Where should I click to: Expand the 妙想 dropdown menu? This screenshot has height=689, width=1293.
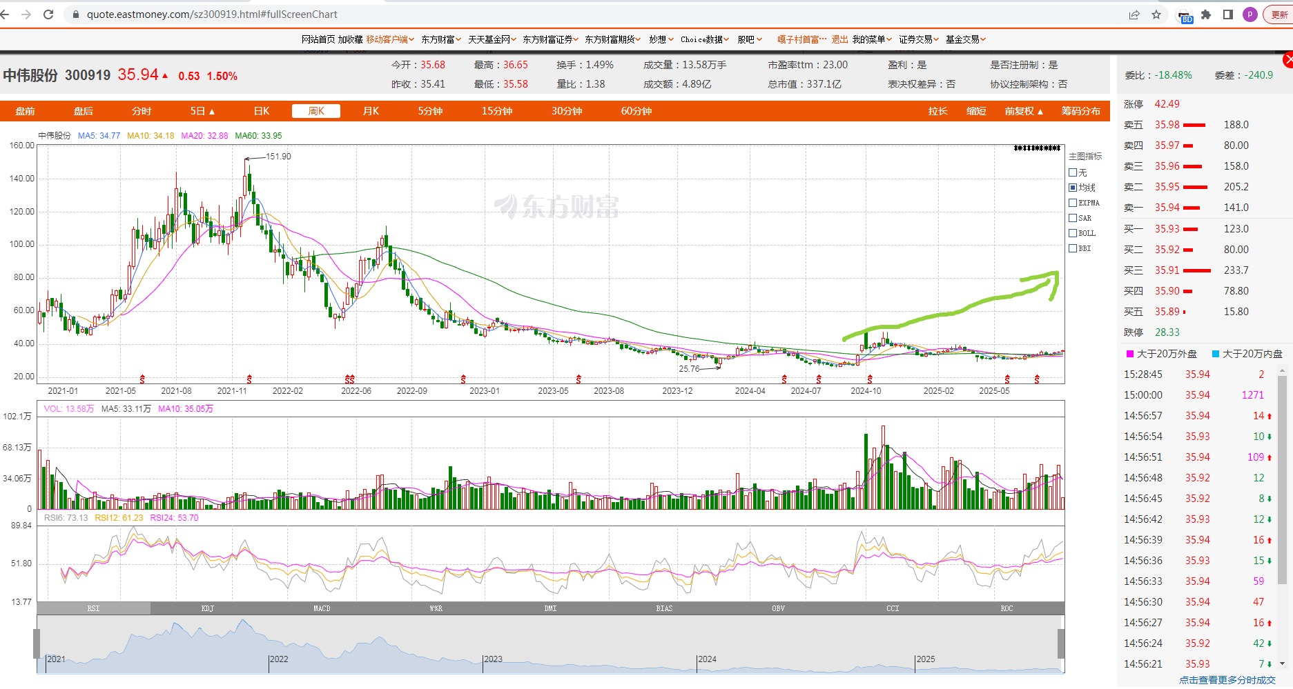tap(661, 39)
